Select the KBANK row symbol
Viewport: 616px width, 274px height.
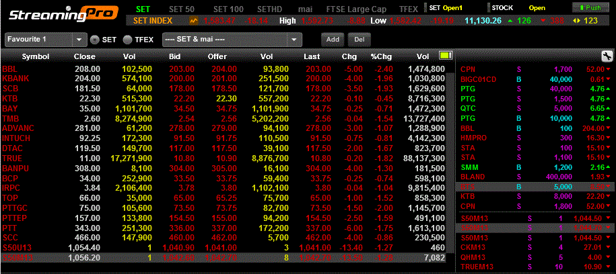(x=15, y=79)
